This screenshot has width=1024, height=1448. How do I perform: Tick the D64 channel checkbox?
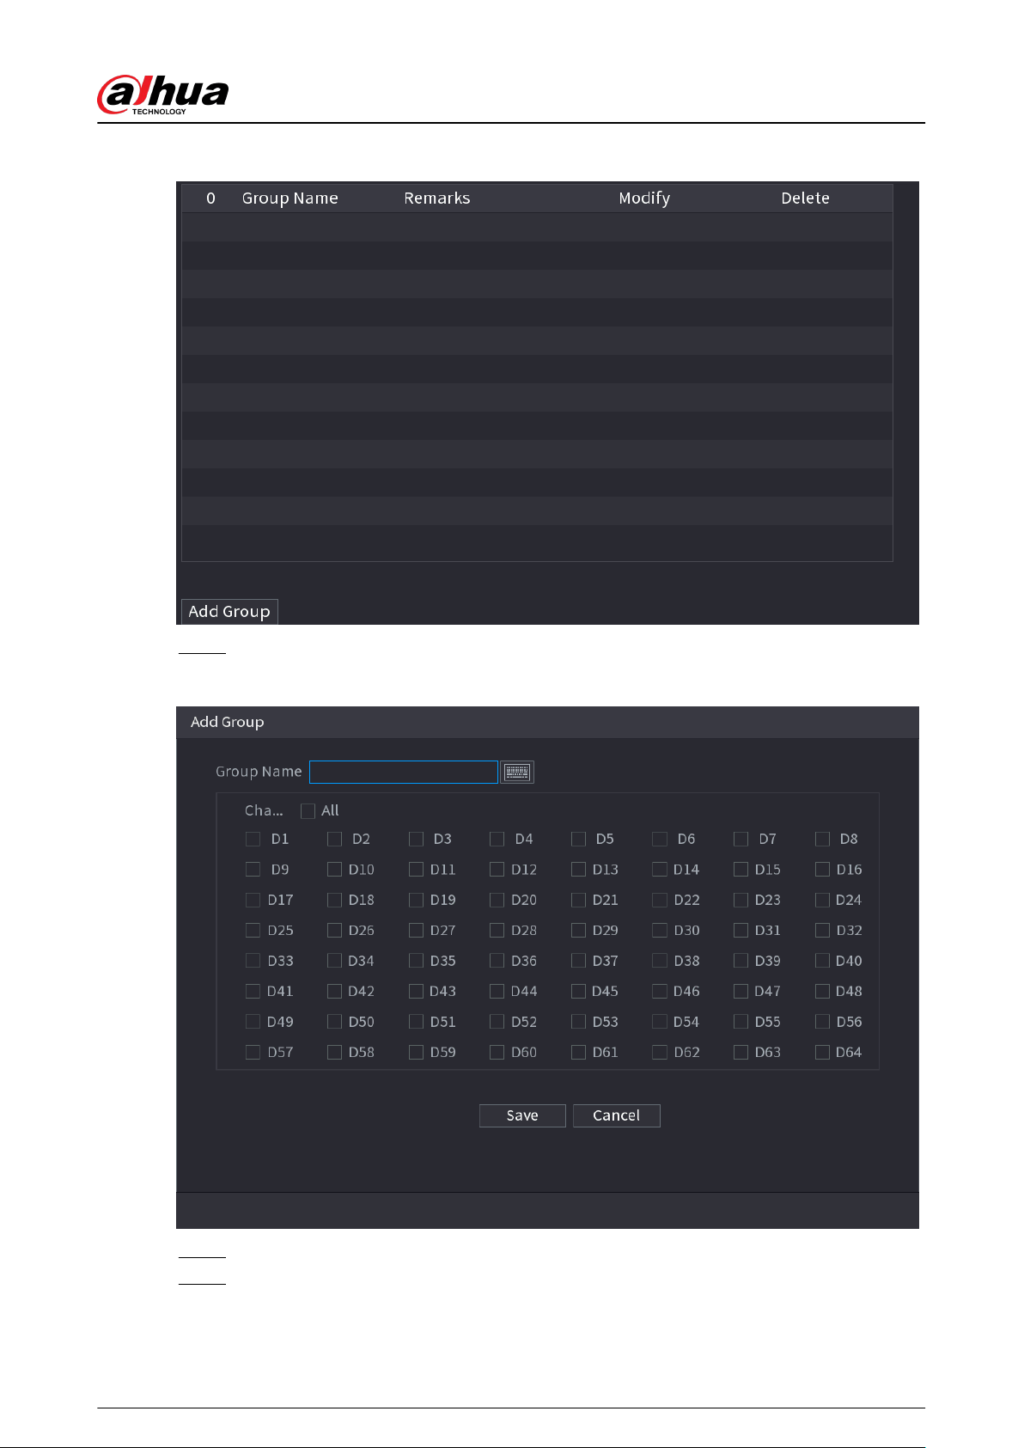[x=822, y=1053]
